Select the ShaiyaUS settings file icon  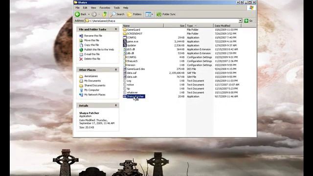125,61
